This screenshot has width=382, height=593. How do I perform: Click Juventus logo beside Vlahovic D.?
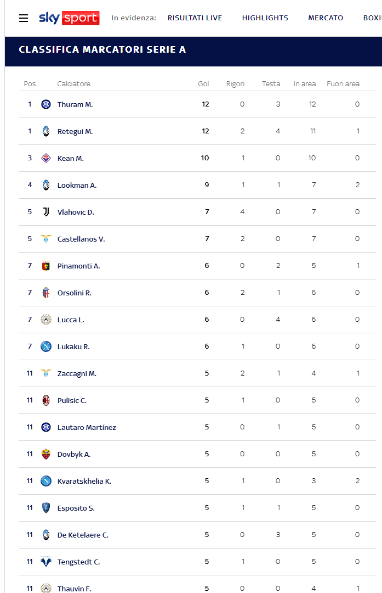[x=46, y=212]
